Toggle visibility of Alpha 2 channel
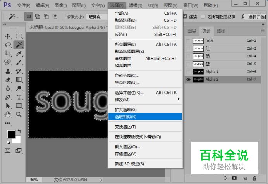The image size is (268, 184). click(188, 79)
